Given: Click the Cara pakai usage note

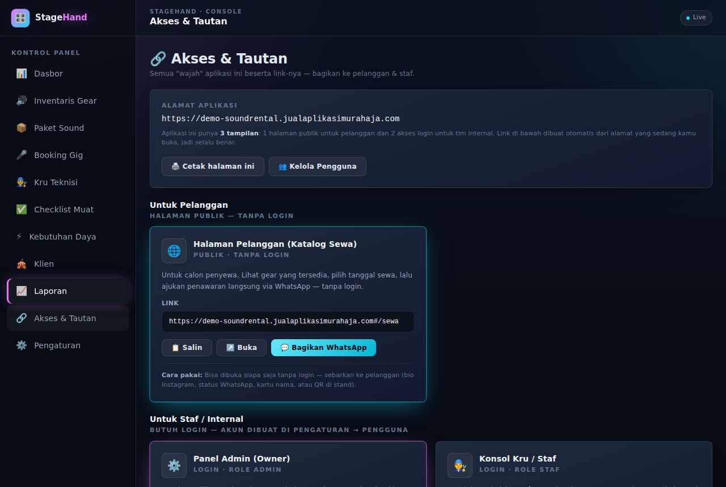Looking at the screenshot, I should pyautogui.click(x=288, y=380).
